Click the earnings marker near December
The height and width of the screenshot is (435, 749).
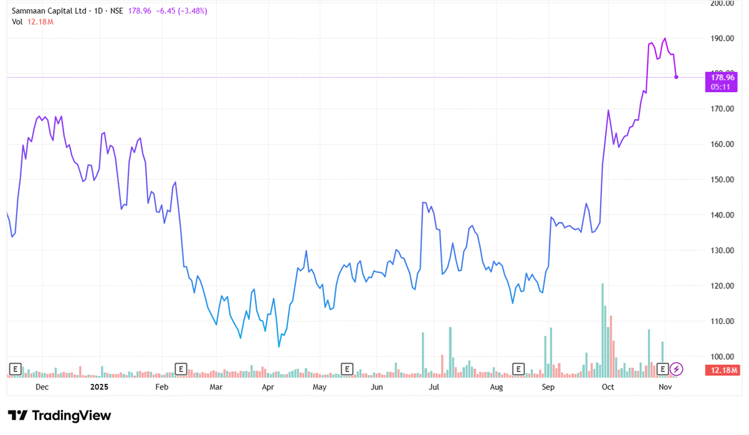click(15, 369)
